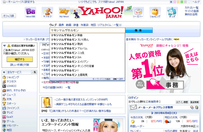Click the newspaper icon for ニュース
Viewport: 203px width, 132px height.
pos(4,95)
